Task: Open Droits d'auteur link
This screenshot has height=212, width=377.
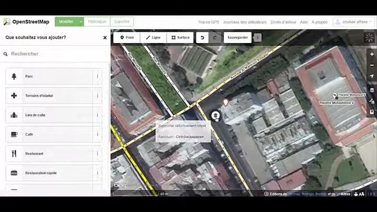Action: [283, 22]
